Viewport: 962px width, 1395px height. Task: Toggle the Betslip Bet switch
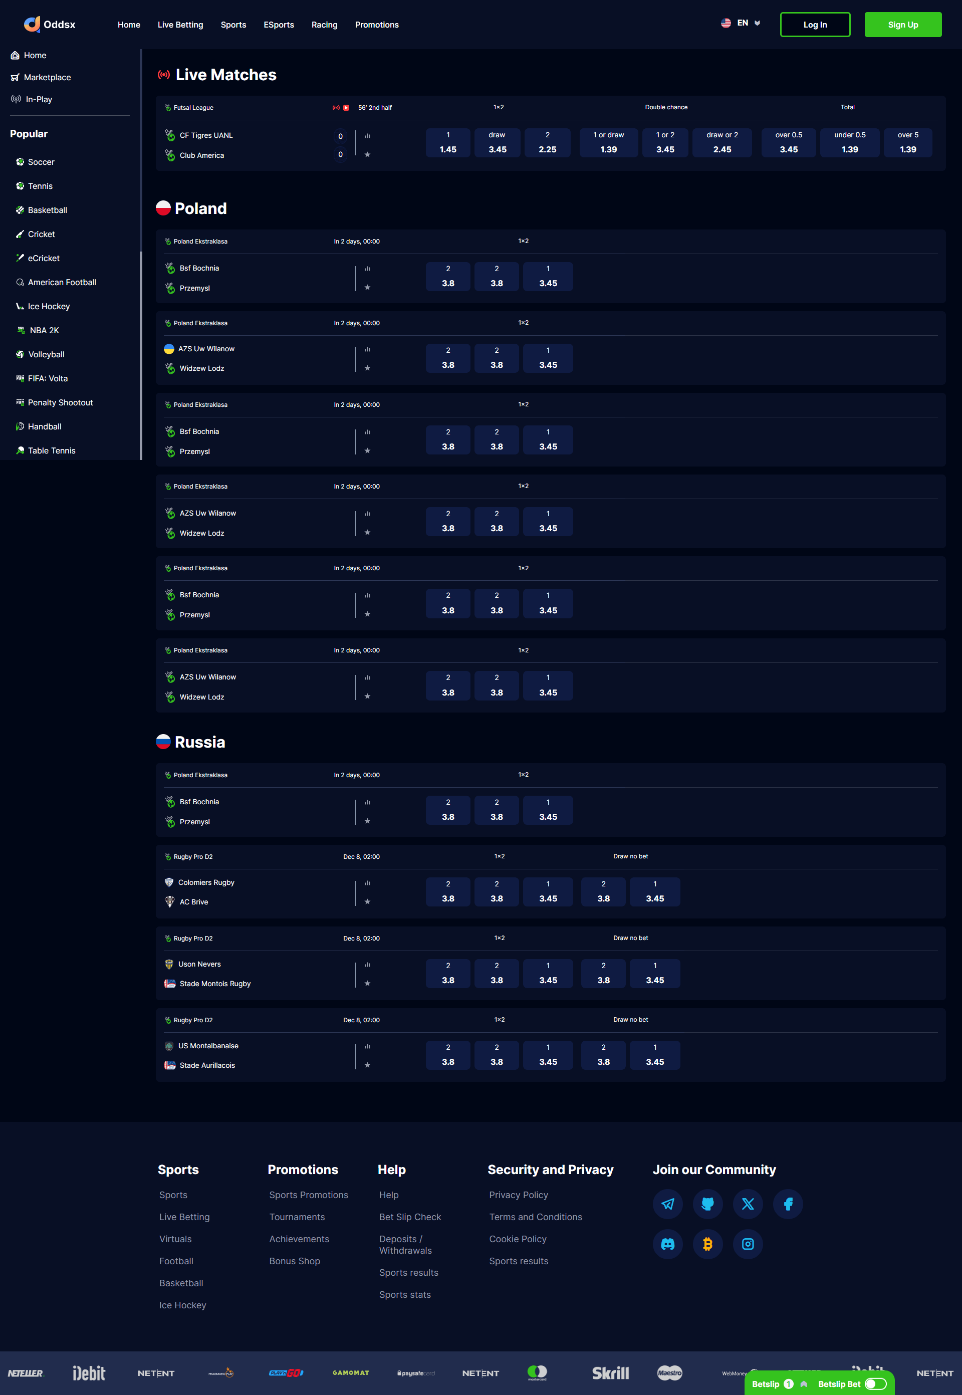875,1383
